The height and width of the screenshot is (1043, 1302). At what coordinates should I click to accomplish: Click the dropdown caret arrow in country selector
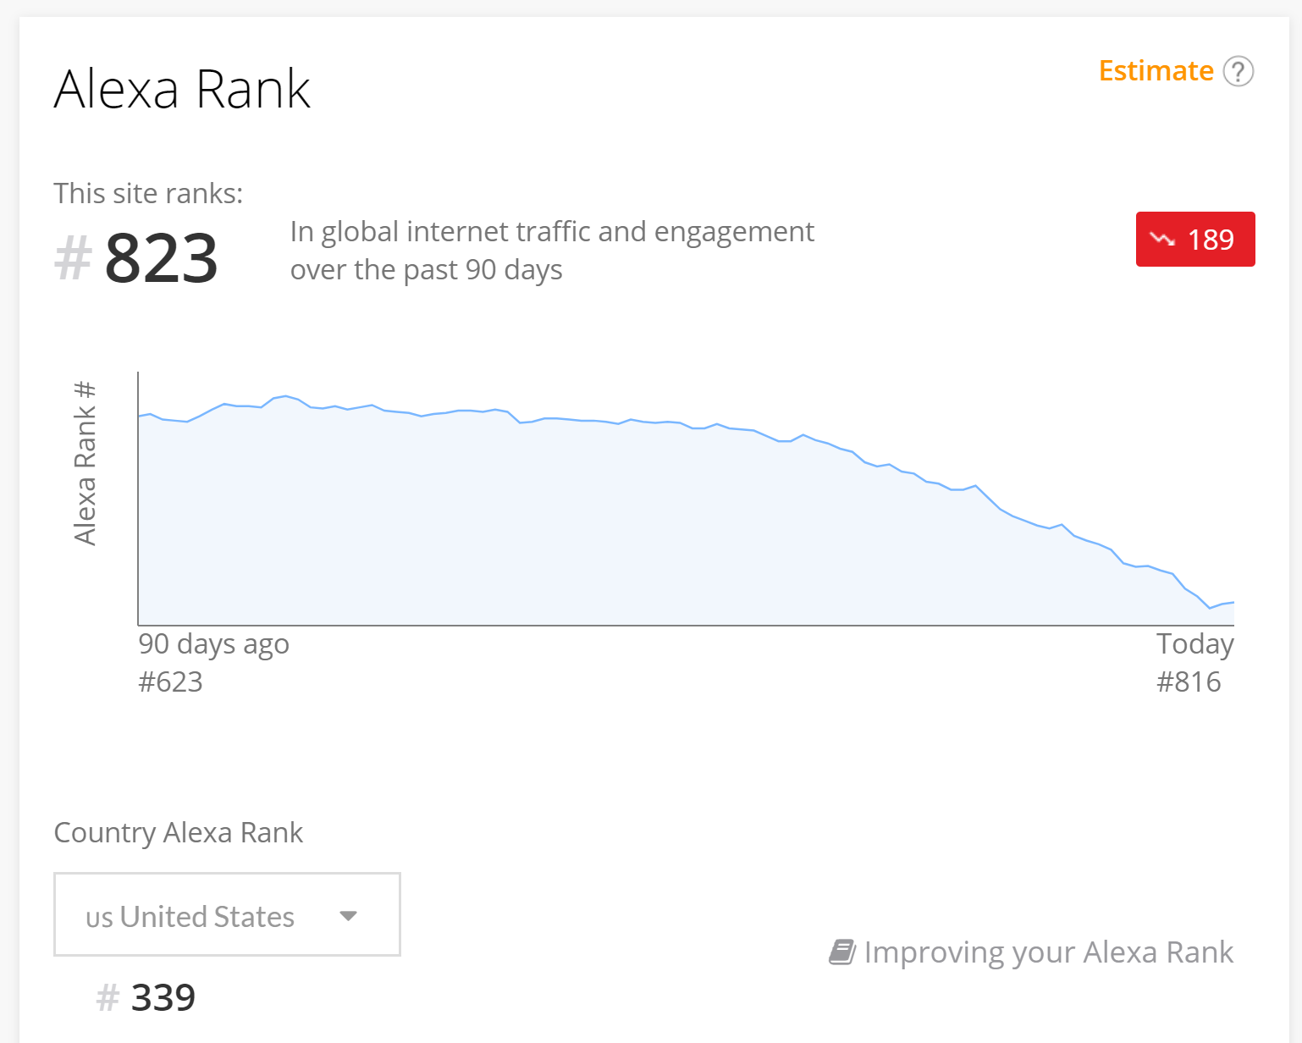(348, 916)
